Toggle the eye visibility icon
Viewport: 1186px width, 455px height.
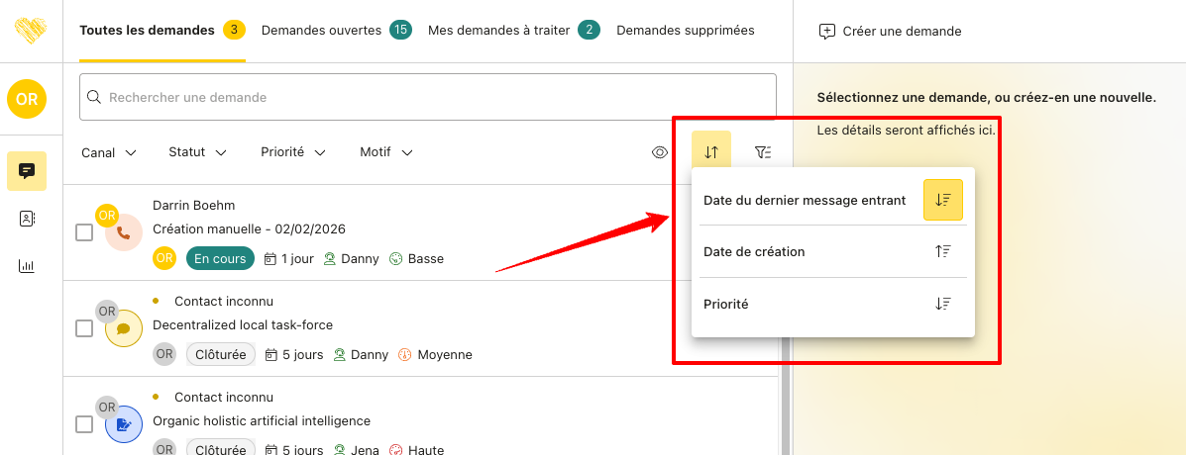point(661,152)
